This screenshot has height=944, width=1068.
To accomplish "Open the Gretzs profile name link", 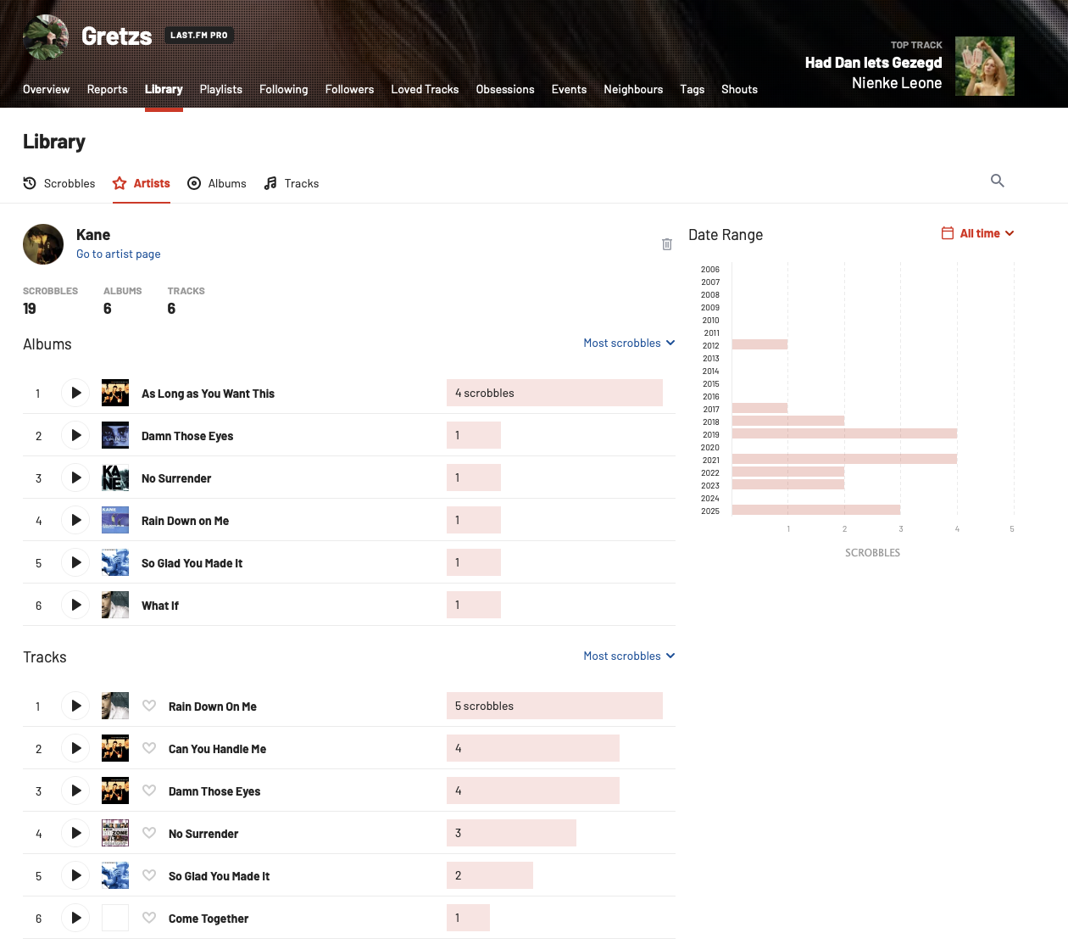I will [117, 36].
